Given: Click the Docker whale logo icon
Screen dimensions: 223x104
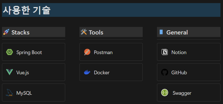Looking at the screenshot, I should 87,72.
